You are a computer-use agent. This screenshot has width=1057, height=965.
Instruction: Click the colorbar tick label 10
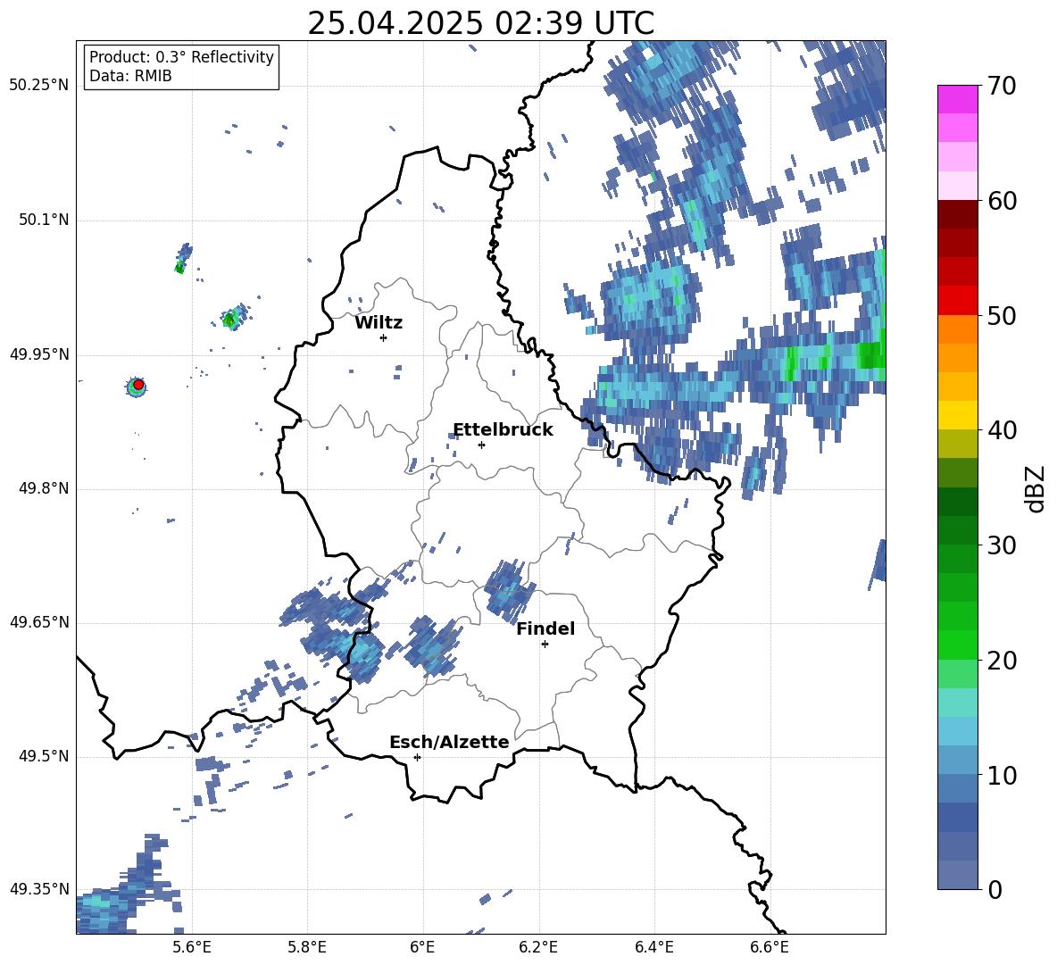(x=1002, y=775)
